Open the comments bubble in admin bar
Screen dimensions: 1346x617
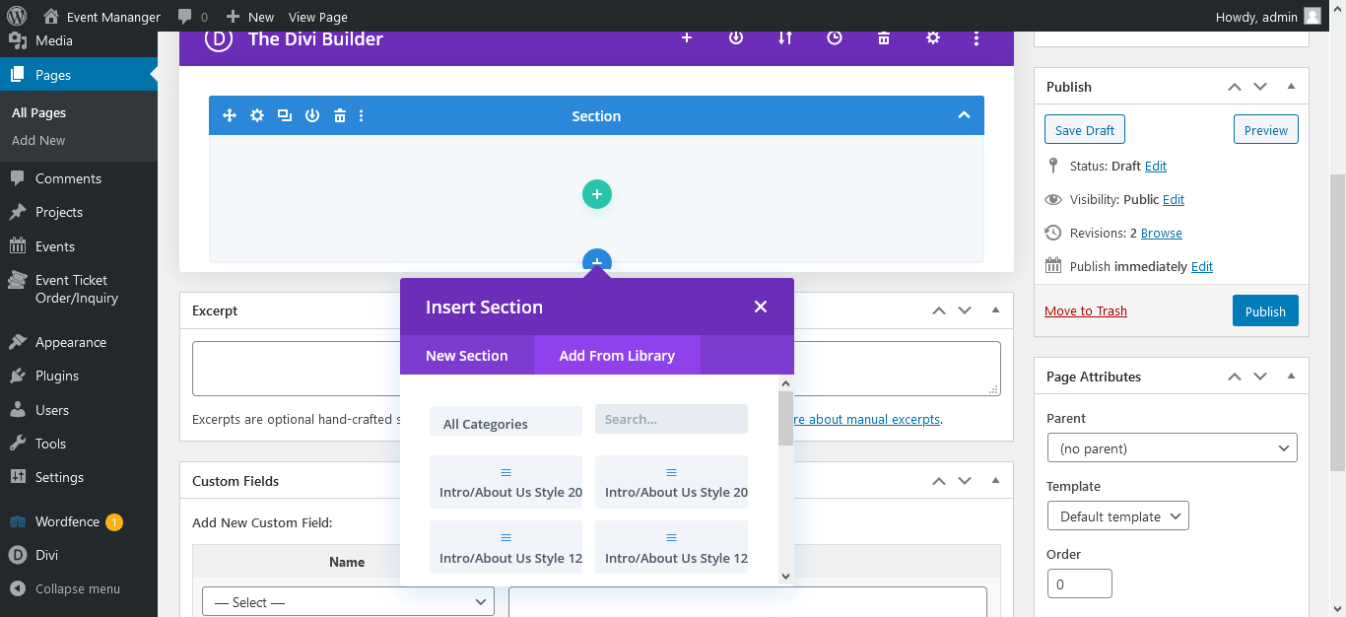pos(193,17)
